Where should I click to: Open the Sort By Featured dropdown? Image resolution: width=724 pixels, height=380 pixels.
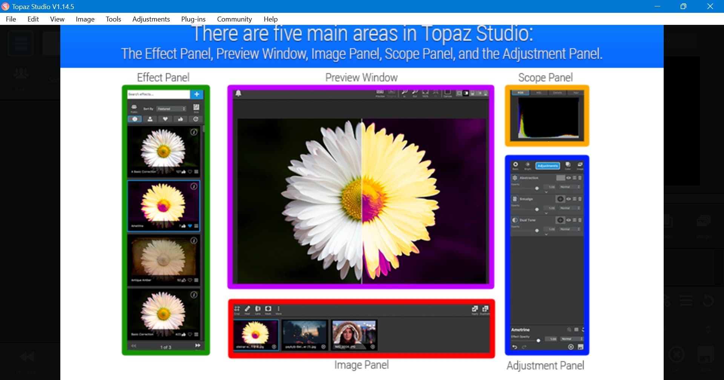point(172,109)
